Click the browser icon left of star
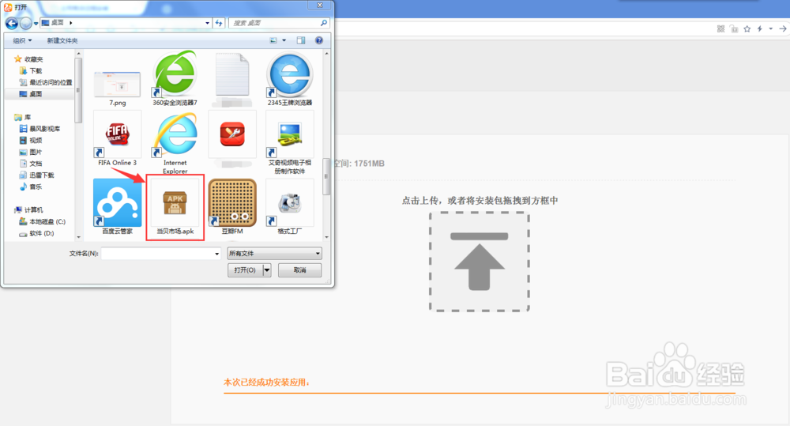The image size is (790, 426). coord(734,28)
